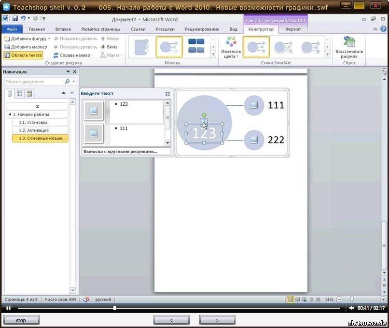This screenshot has width=389, height=328.
Task: Click the picture icon beside bullet 111
Action: point(94,133)
